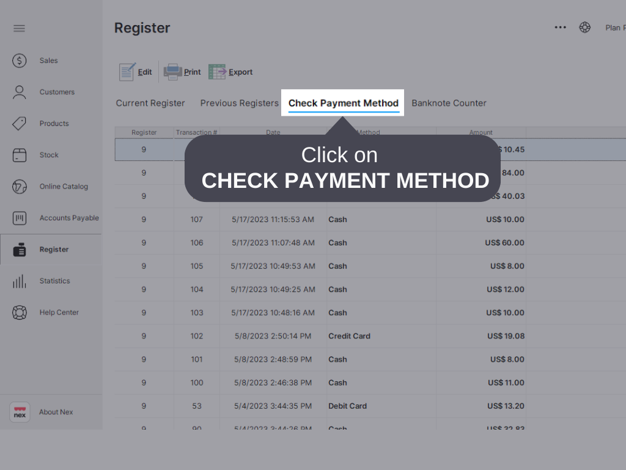Image resolution: width=626 pixels, height=470 pixels.
Task: Open the Help Center
Action: tap(59, 312)
